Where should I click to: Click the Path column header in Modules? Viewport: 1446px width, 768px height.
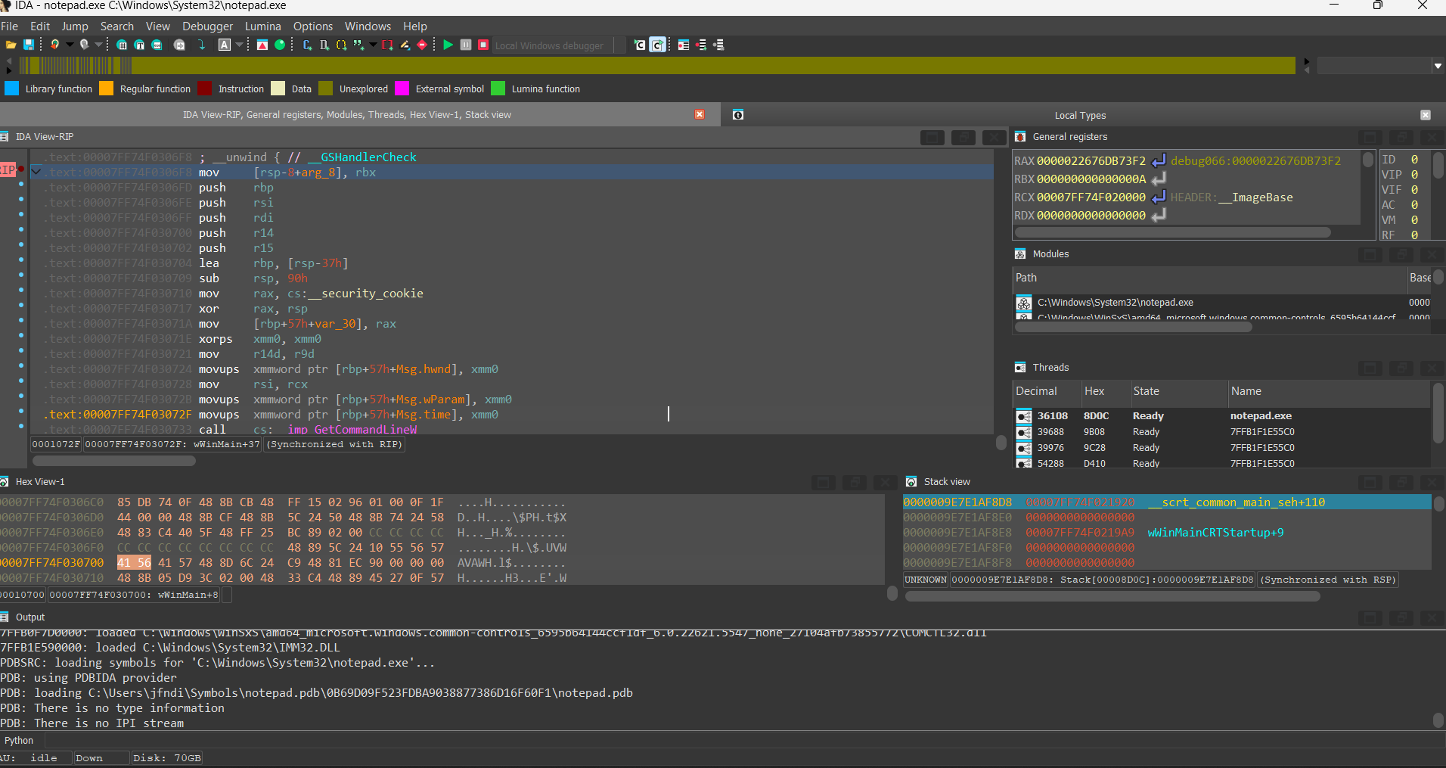[1209, 278]
